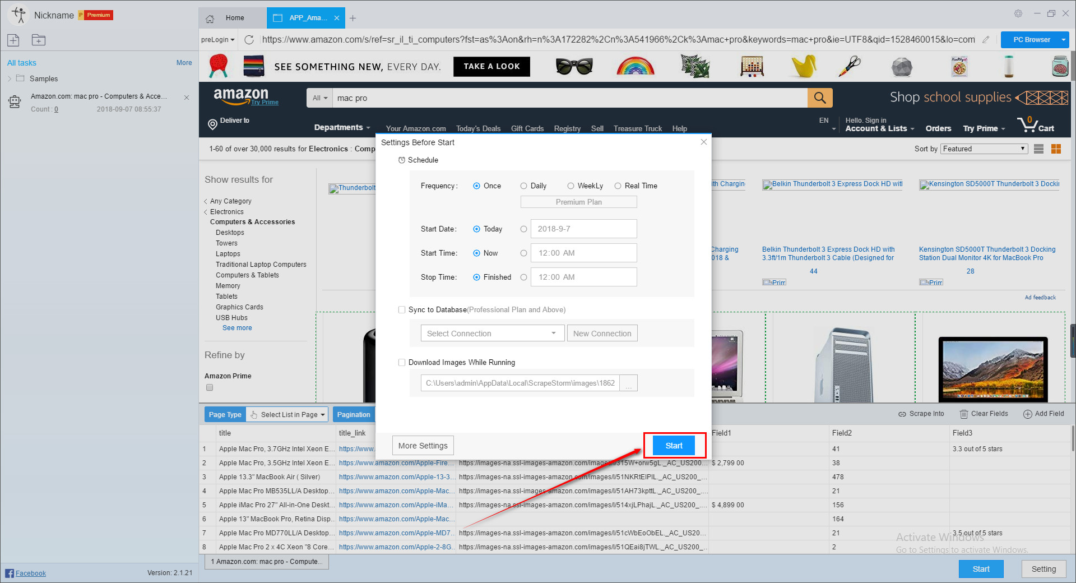Image resolution: width=1076 pixels, height=583 pixels.
Task: Open More Settings in dialog
Action: click(x=423, y=446)
